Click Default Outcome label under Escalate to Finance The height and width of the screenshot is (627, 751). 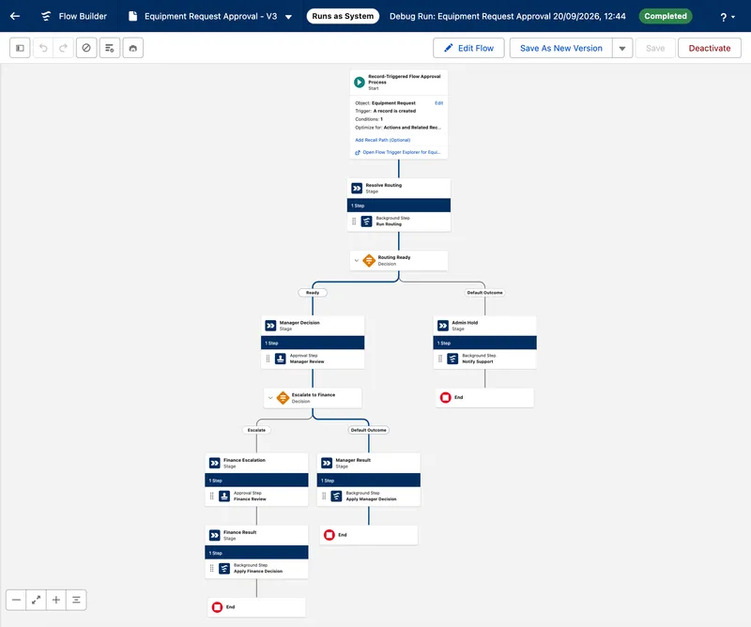pos(368,430)
